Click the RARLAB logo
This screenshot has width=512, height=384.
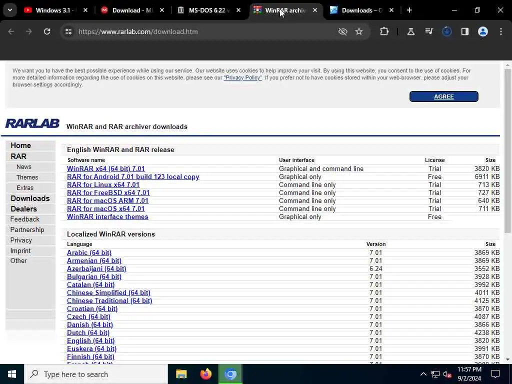(32, 123)
